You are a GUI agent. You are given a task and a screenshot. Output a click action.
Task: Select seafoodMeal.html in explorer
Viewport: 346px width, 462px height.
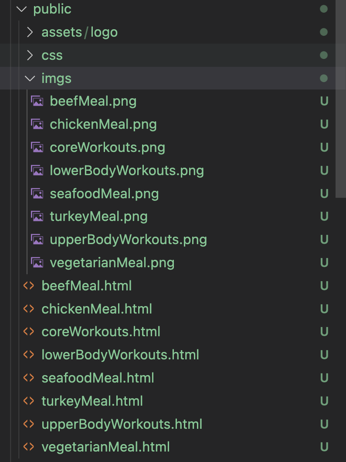point(98,378)
